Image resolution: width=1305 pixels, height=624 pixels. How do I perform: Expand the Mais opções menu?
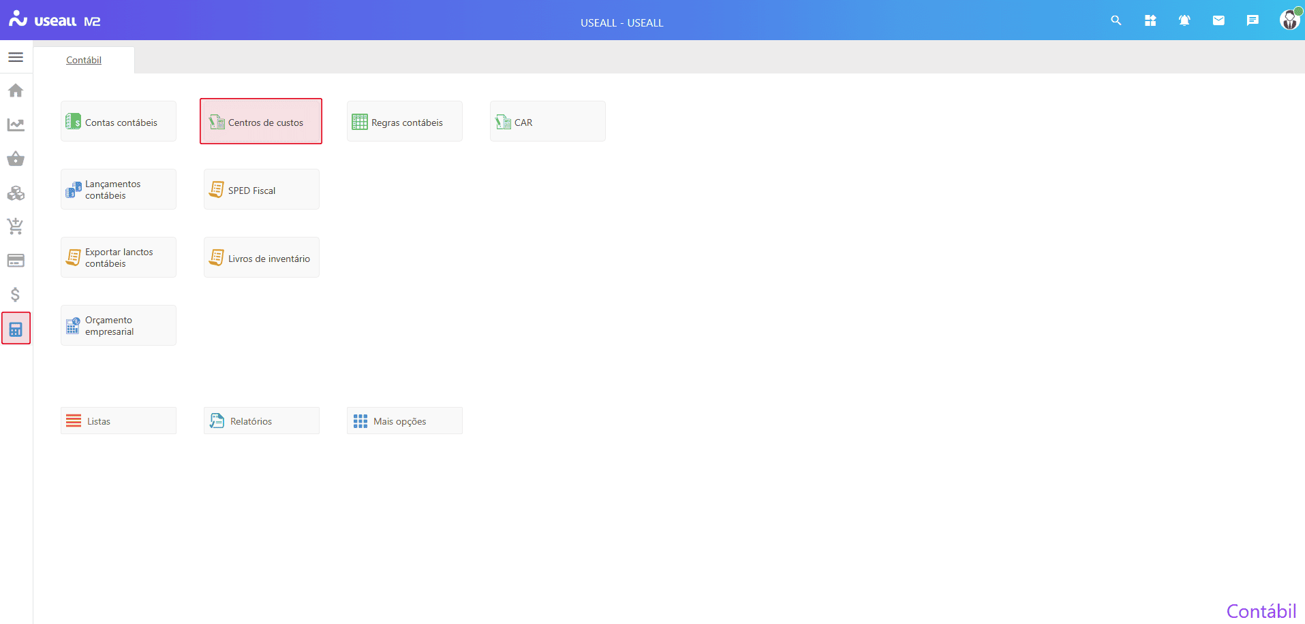(405, 421)
